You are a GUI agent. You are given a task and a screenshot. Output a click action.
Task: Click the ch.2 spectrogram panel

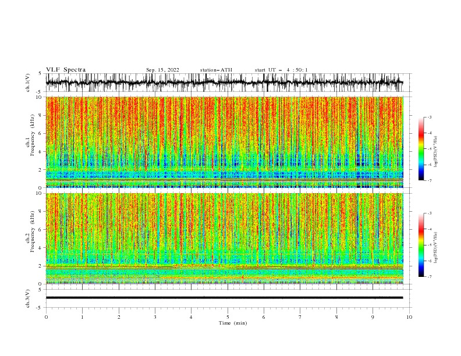click(224, 238)
